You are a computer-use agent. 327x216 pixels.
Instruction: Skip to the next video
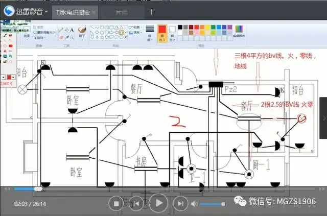[180, 204]
